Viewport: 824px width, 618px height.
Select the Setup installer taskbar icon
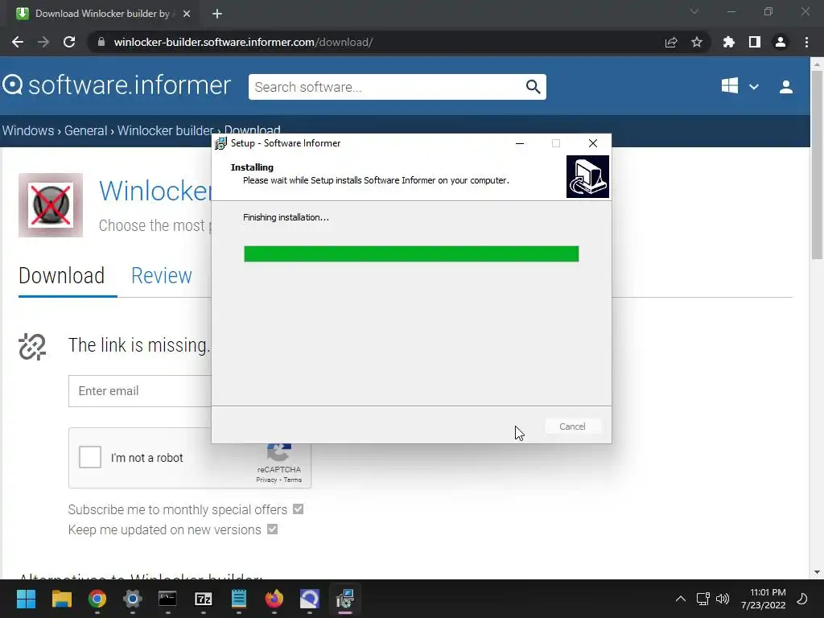point(344,599)
